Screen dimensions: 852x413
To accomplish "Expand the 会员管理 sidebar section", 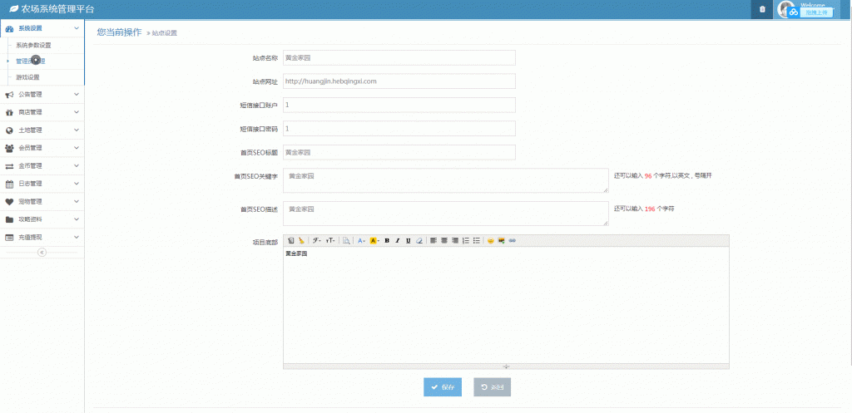I will tap(42, 148).
